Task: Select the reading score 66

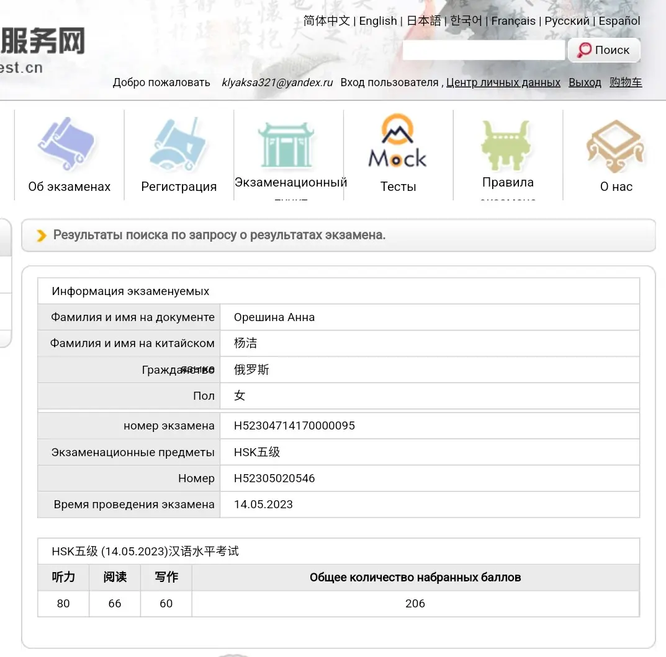Action: [115, 604]
